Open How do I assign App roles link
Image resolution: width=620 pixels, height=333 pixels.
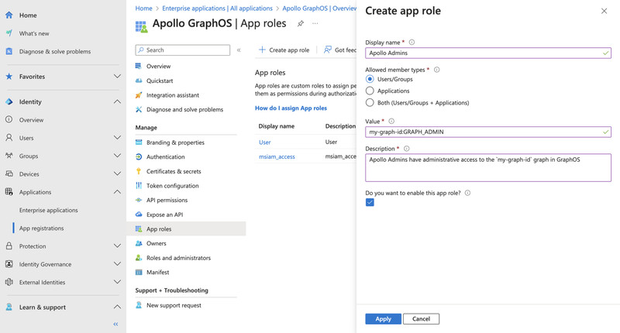point(291,108)
